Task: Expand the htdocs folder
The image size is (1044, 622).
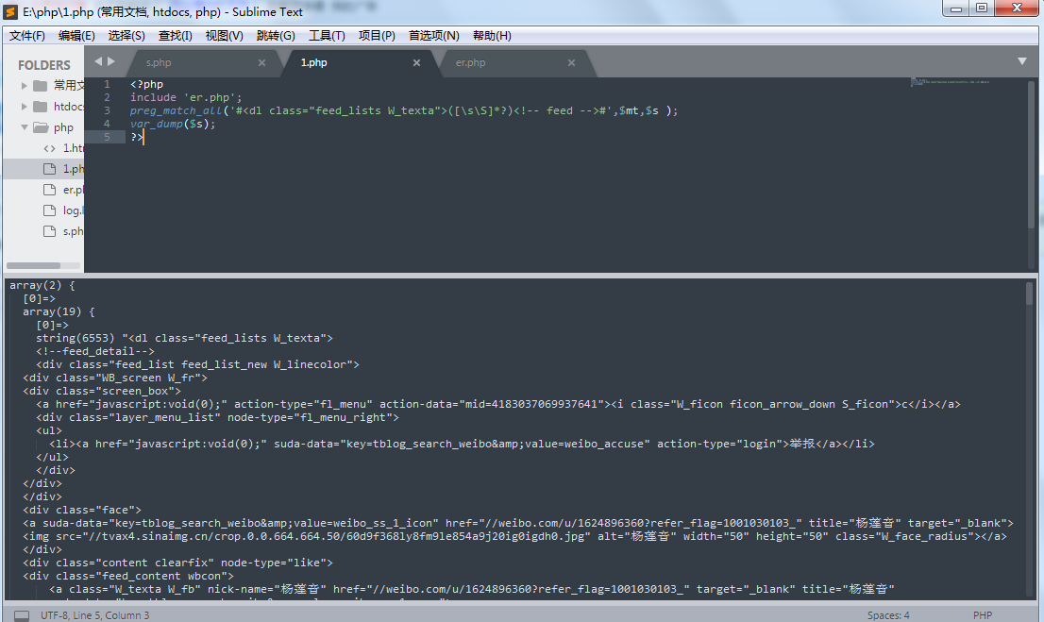Action: 25,107
